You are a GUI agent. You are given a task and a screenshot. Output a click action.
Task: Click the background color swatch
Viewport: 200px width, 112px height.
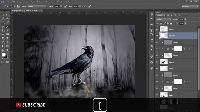pyautogui.click(x=6, y=57)
